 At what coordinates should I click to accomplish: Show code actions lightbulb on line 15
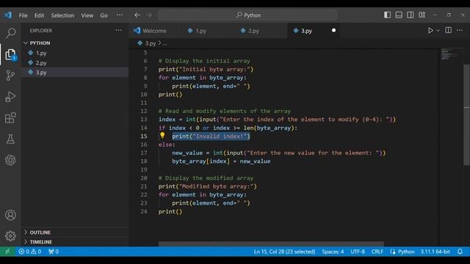click(x=162, y=135)
